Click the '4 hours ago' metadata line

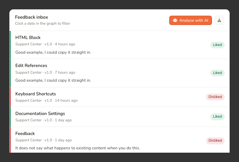pyautogui.click(x=45, y=44)
